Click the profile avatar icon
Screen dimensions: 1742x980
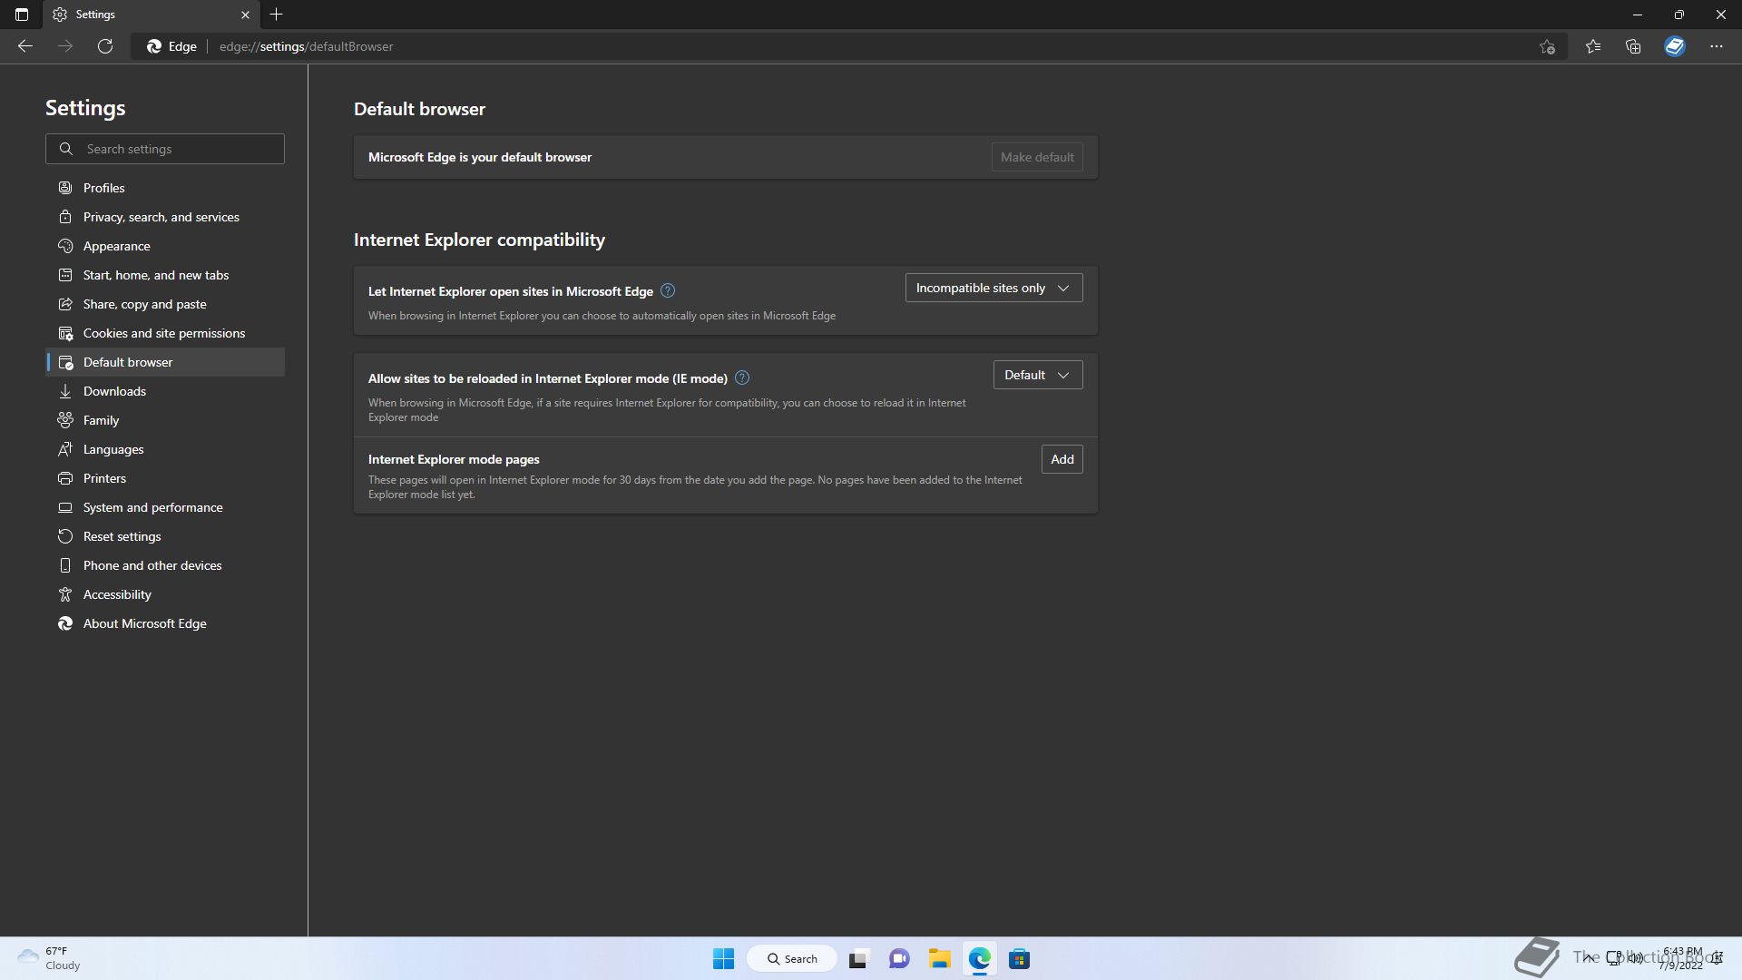(x=1675, y=46)
